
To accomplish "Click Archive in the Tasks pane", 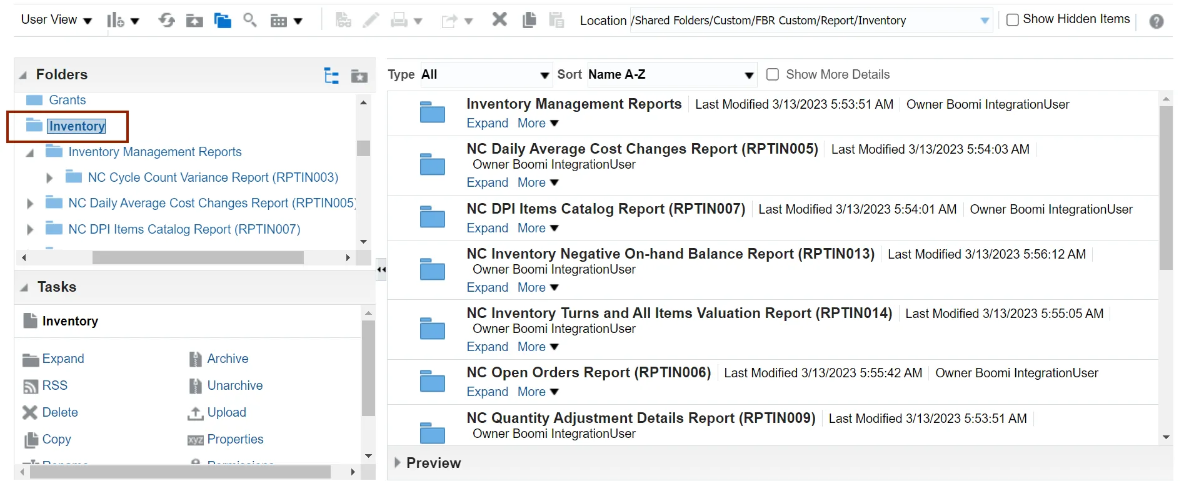I will pos(228,359).
